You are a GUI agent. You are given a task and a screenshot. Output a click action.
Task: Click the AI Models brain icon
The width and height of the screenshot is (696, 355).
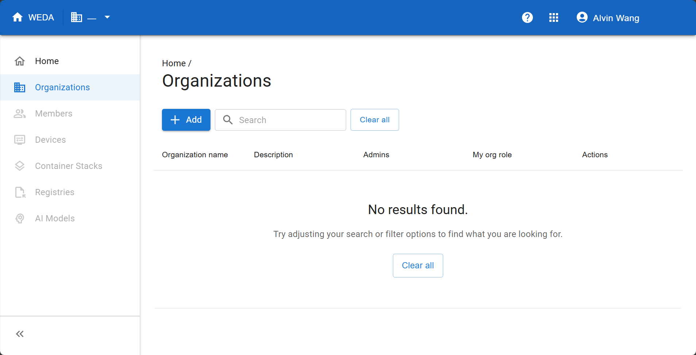pyautogui.click(x=20, y=218)
